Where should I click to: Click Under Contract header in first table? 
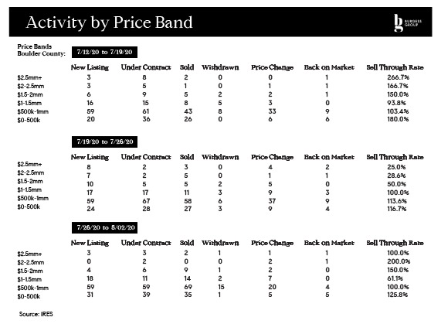pyautogui.click(x=146, y=67)
